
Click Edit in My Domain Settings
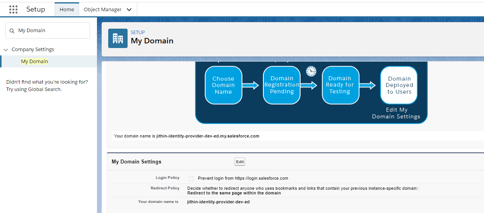point(240,161)
